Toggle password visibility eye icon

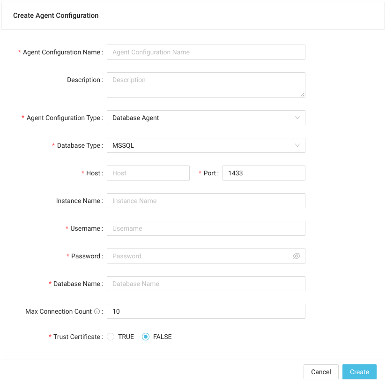coord(296,256)
